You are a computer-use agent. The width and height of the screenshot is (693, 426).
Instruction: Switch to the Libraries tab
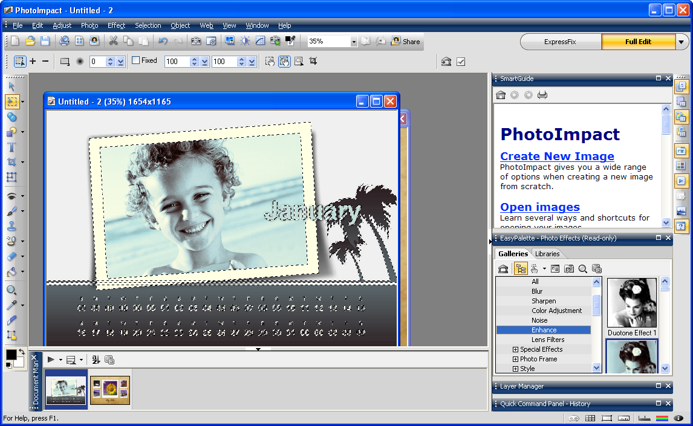547,254
